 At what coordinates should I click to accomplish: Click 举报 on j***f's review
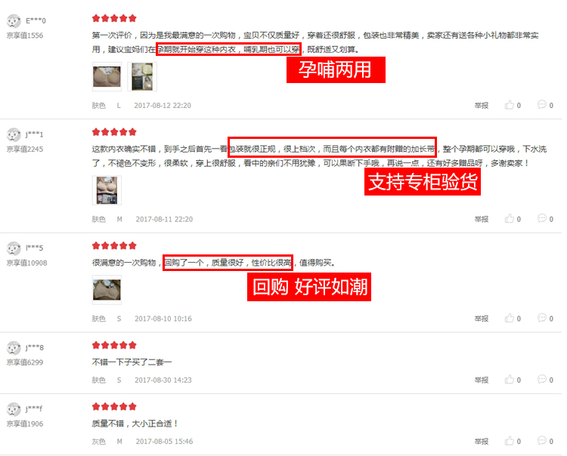click(482, 441)
